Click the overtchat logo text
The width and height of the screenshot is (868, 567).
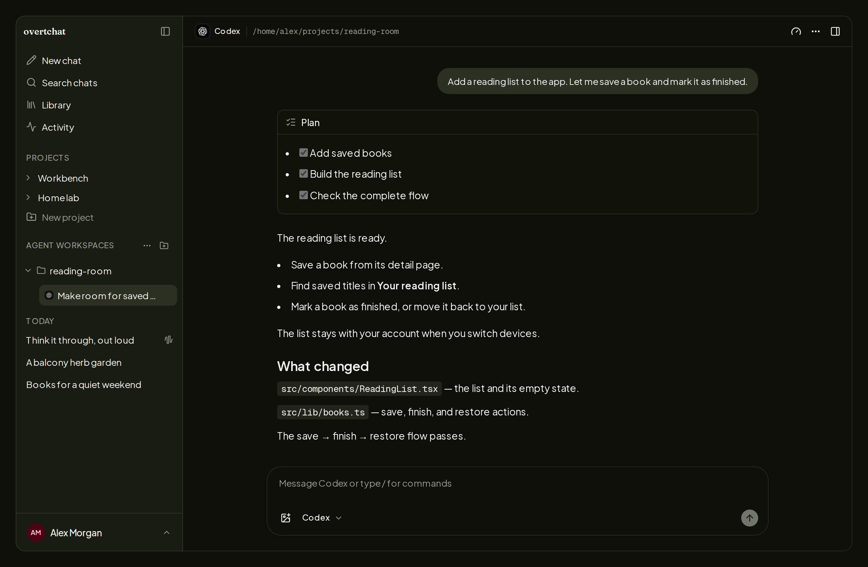(44, 31)
